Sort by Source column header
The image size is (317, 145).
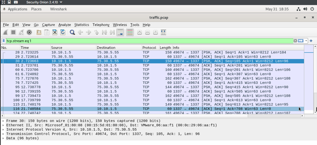coord(73,48)
